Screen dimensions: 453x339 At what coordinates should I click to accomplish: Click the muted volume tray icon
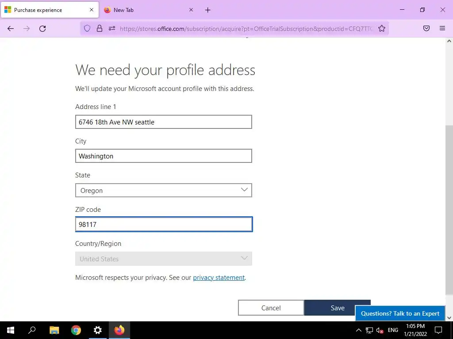(380, 330)
